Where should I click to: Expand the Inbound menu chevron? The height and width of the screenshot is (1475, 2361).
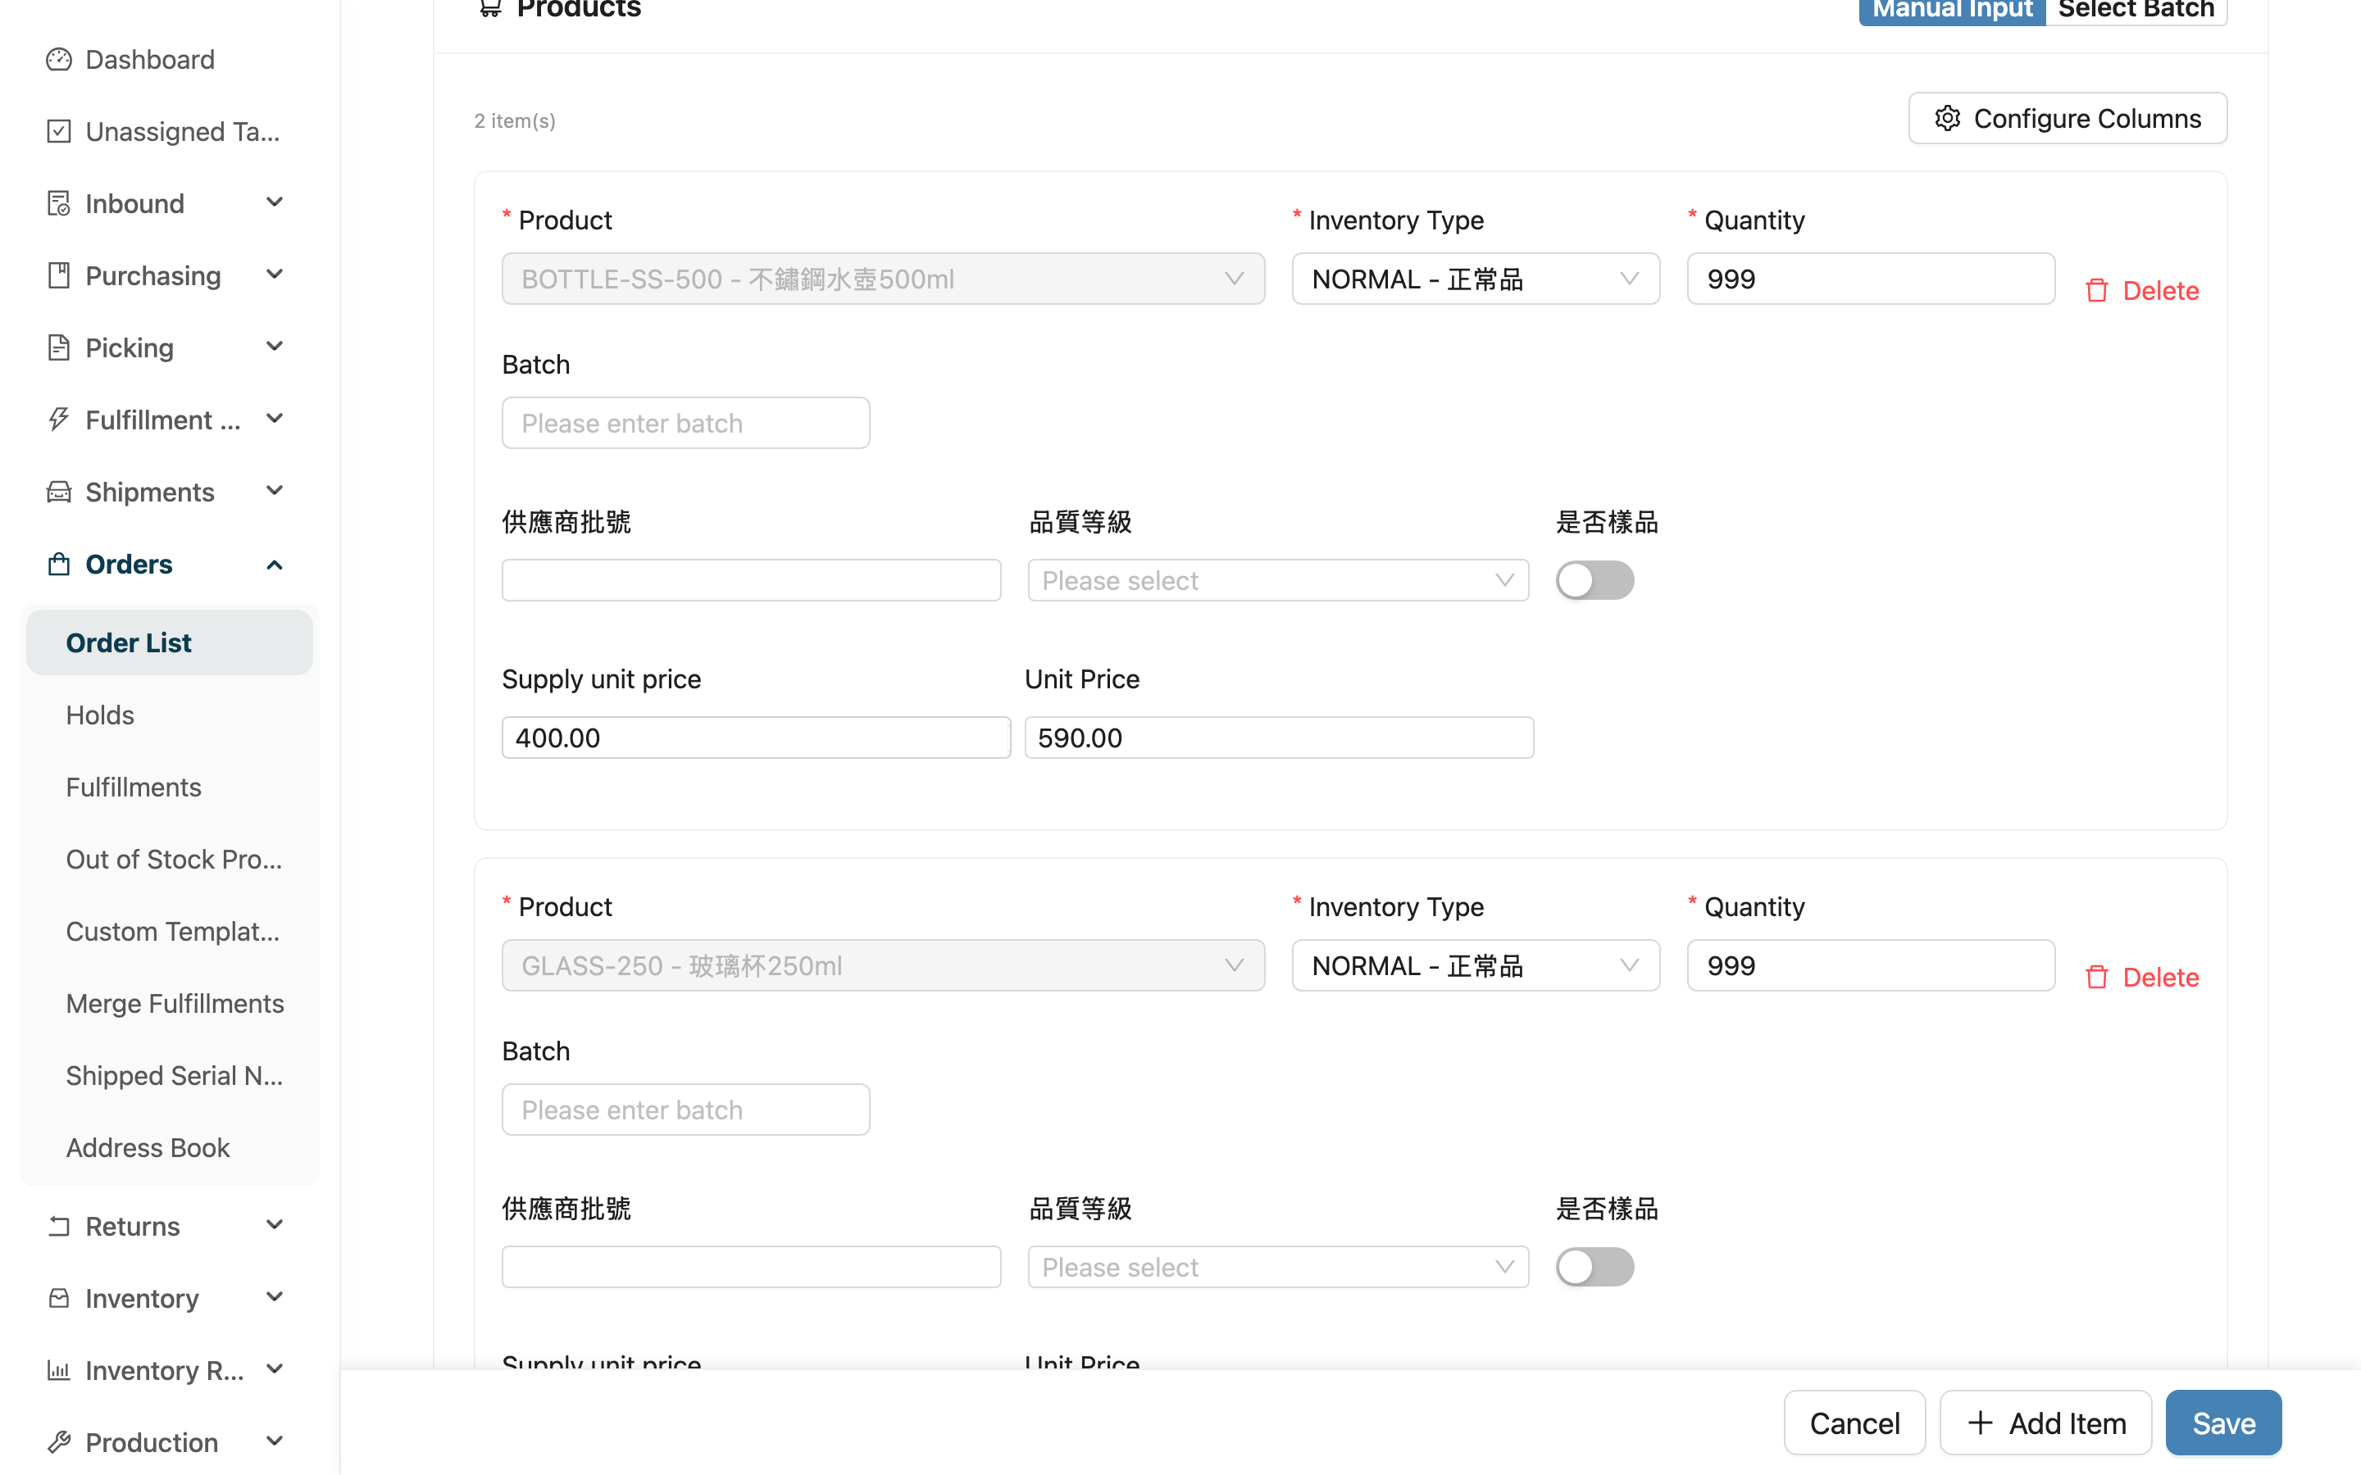tap(274, 203)
